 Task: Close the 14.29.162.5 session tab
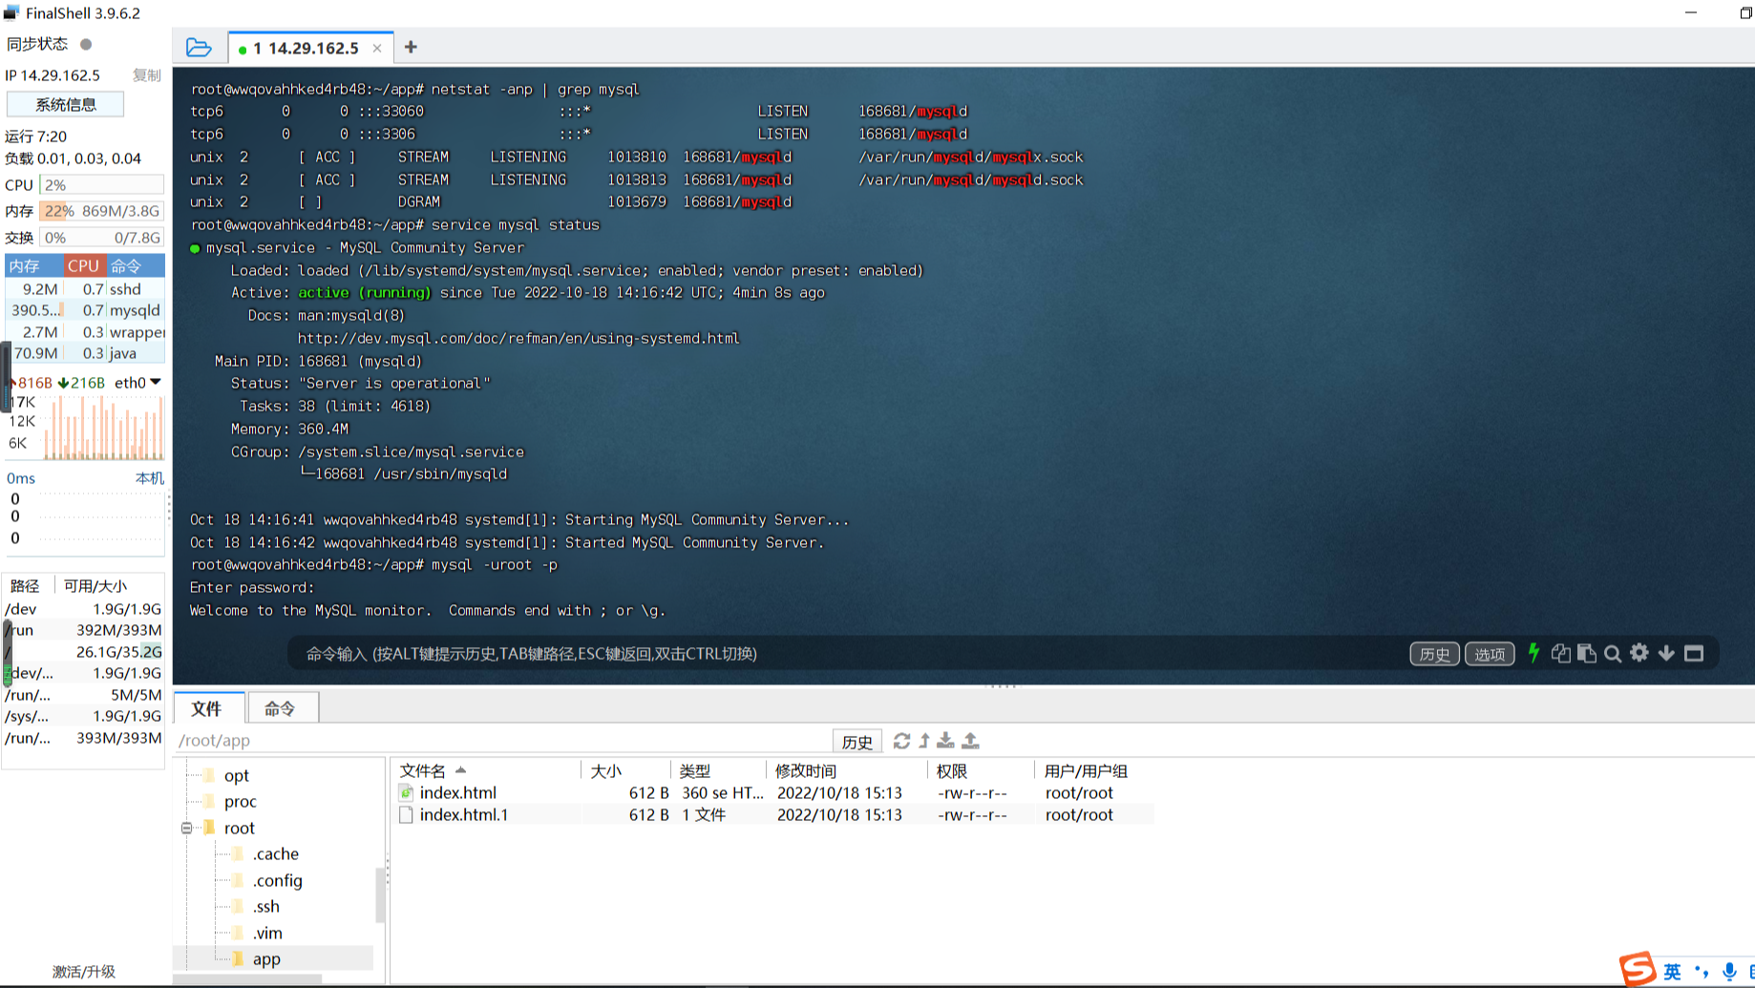coord(377,48)
